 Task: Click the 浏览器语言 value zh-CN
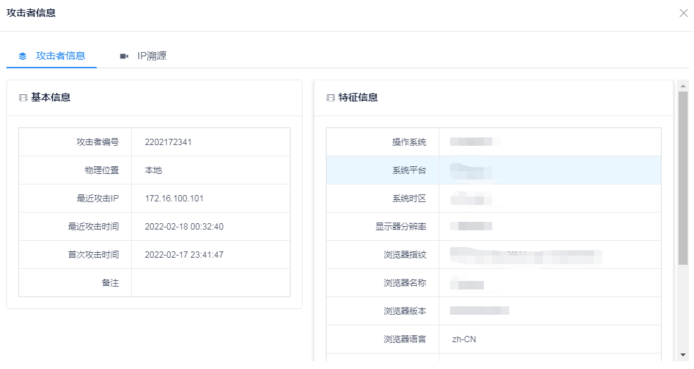point(463,339)
